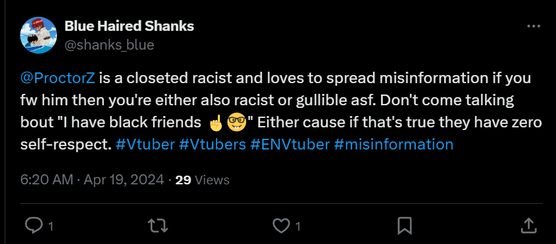Click the Blue Haired Shanks display name

point(129,26)
